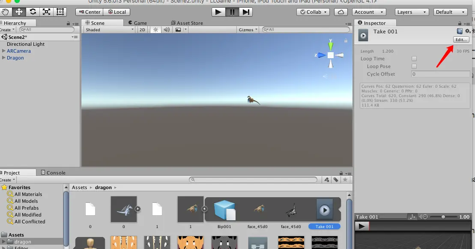
Task: Switch to the Game tab
Action: click(137, 23)
